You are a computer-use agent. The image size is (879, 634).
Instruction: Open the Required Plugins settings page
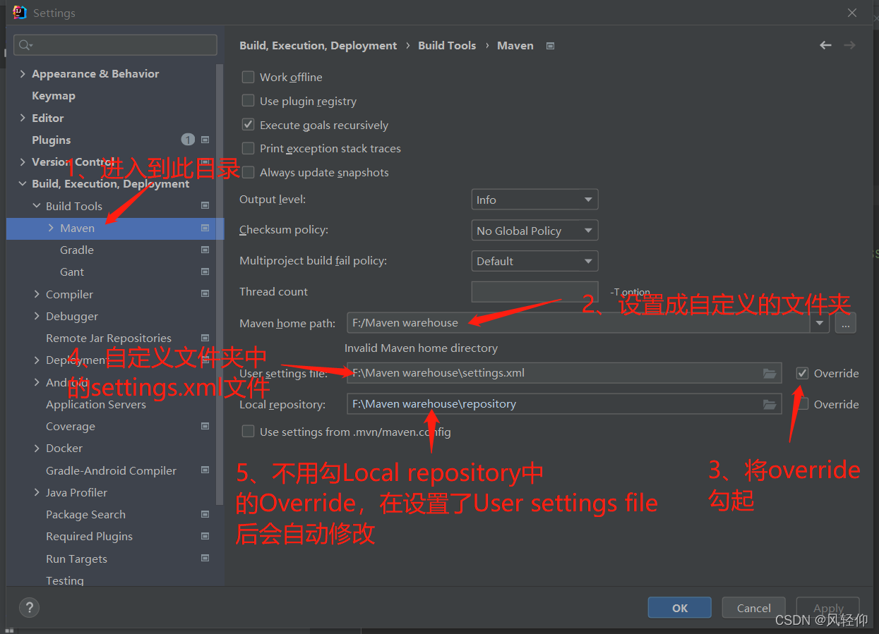(90, 536)
